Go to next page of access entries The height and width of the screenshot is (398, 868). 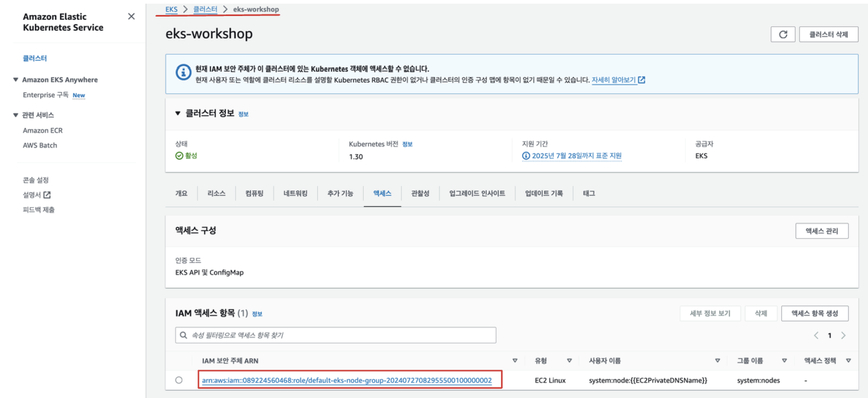[843, 335]
